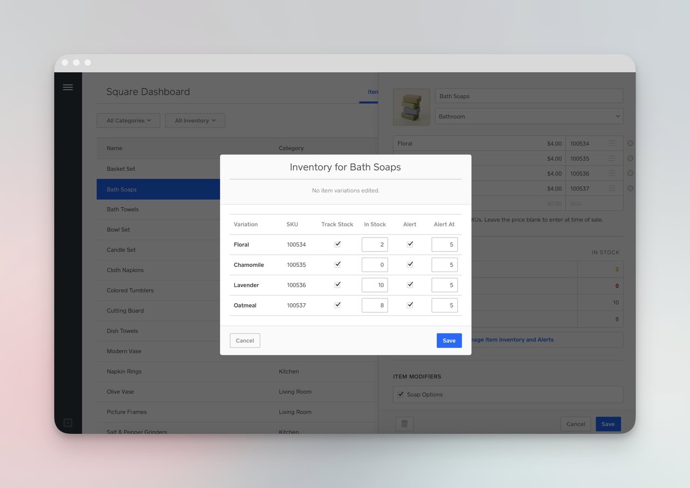Click the Category column header
Image resolution: width=690 pixels, height=488 pixels.
point(291,148)
